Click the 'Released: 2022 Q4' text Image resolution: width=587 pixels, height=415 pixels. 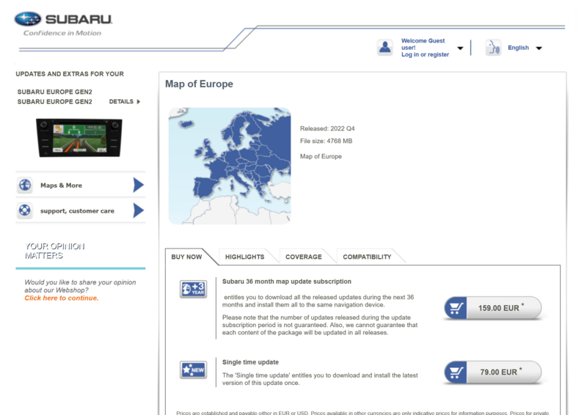coord(327,129)
